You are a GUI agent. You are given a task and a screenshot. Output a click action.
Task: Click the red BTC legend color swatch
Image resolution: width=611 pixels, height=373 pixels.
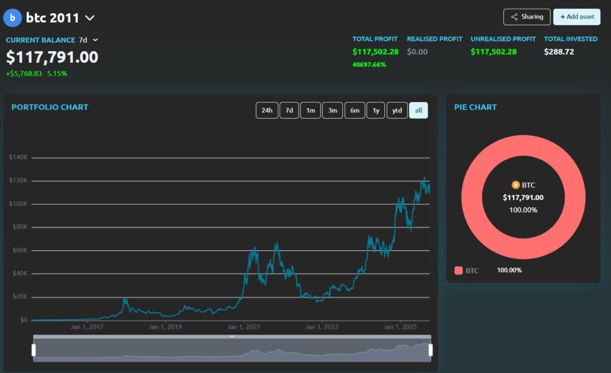click(458, 270)
